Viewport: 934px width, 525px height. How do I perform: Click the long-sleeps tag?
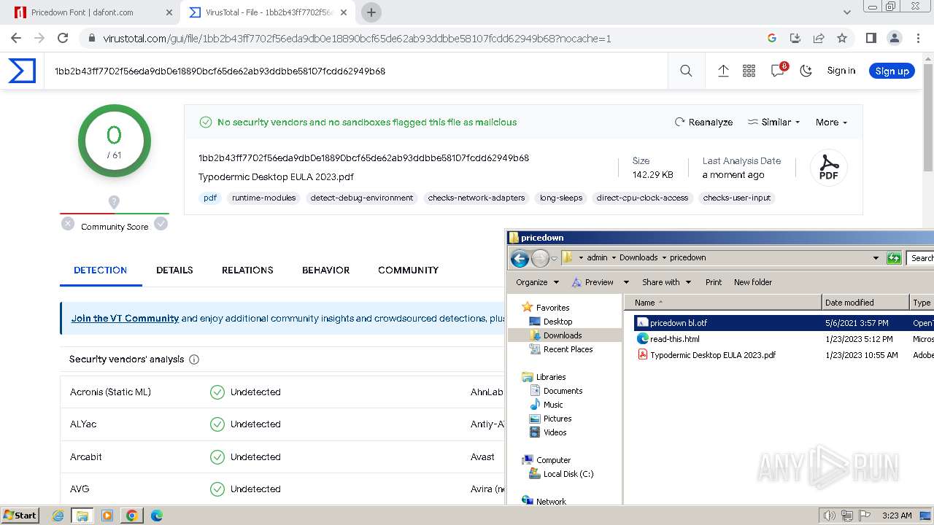[561, 198]
